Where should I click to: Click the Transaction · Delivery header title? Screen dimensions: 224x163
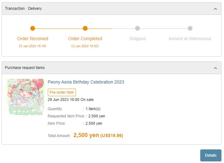point(23,9)
